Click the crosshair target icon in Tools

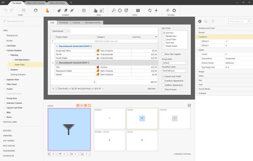tap(120, 10)
